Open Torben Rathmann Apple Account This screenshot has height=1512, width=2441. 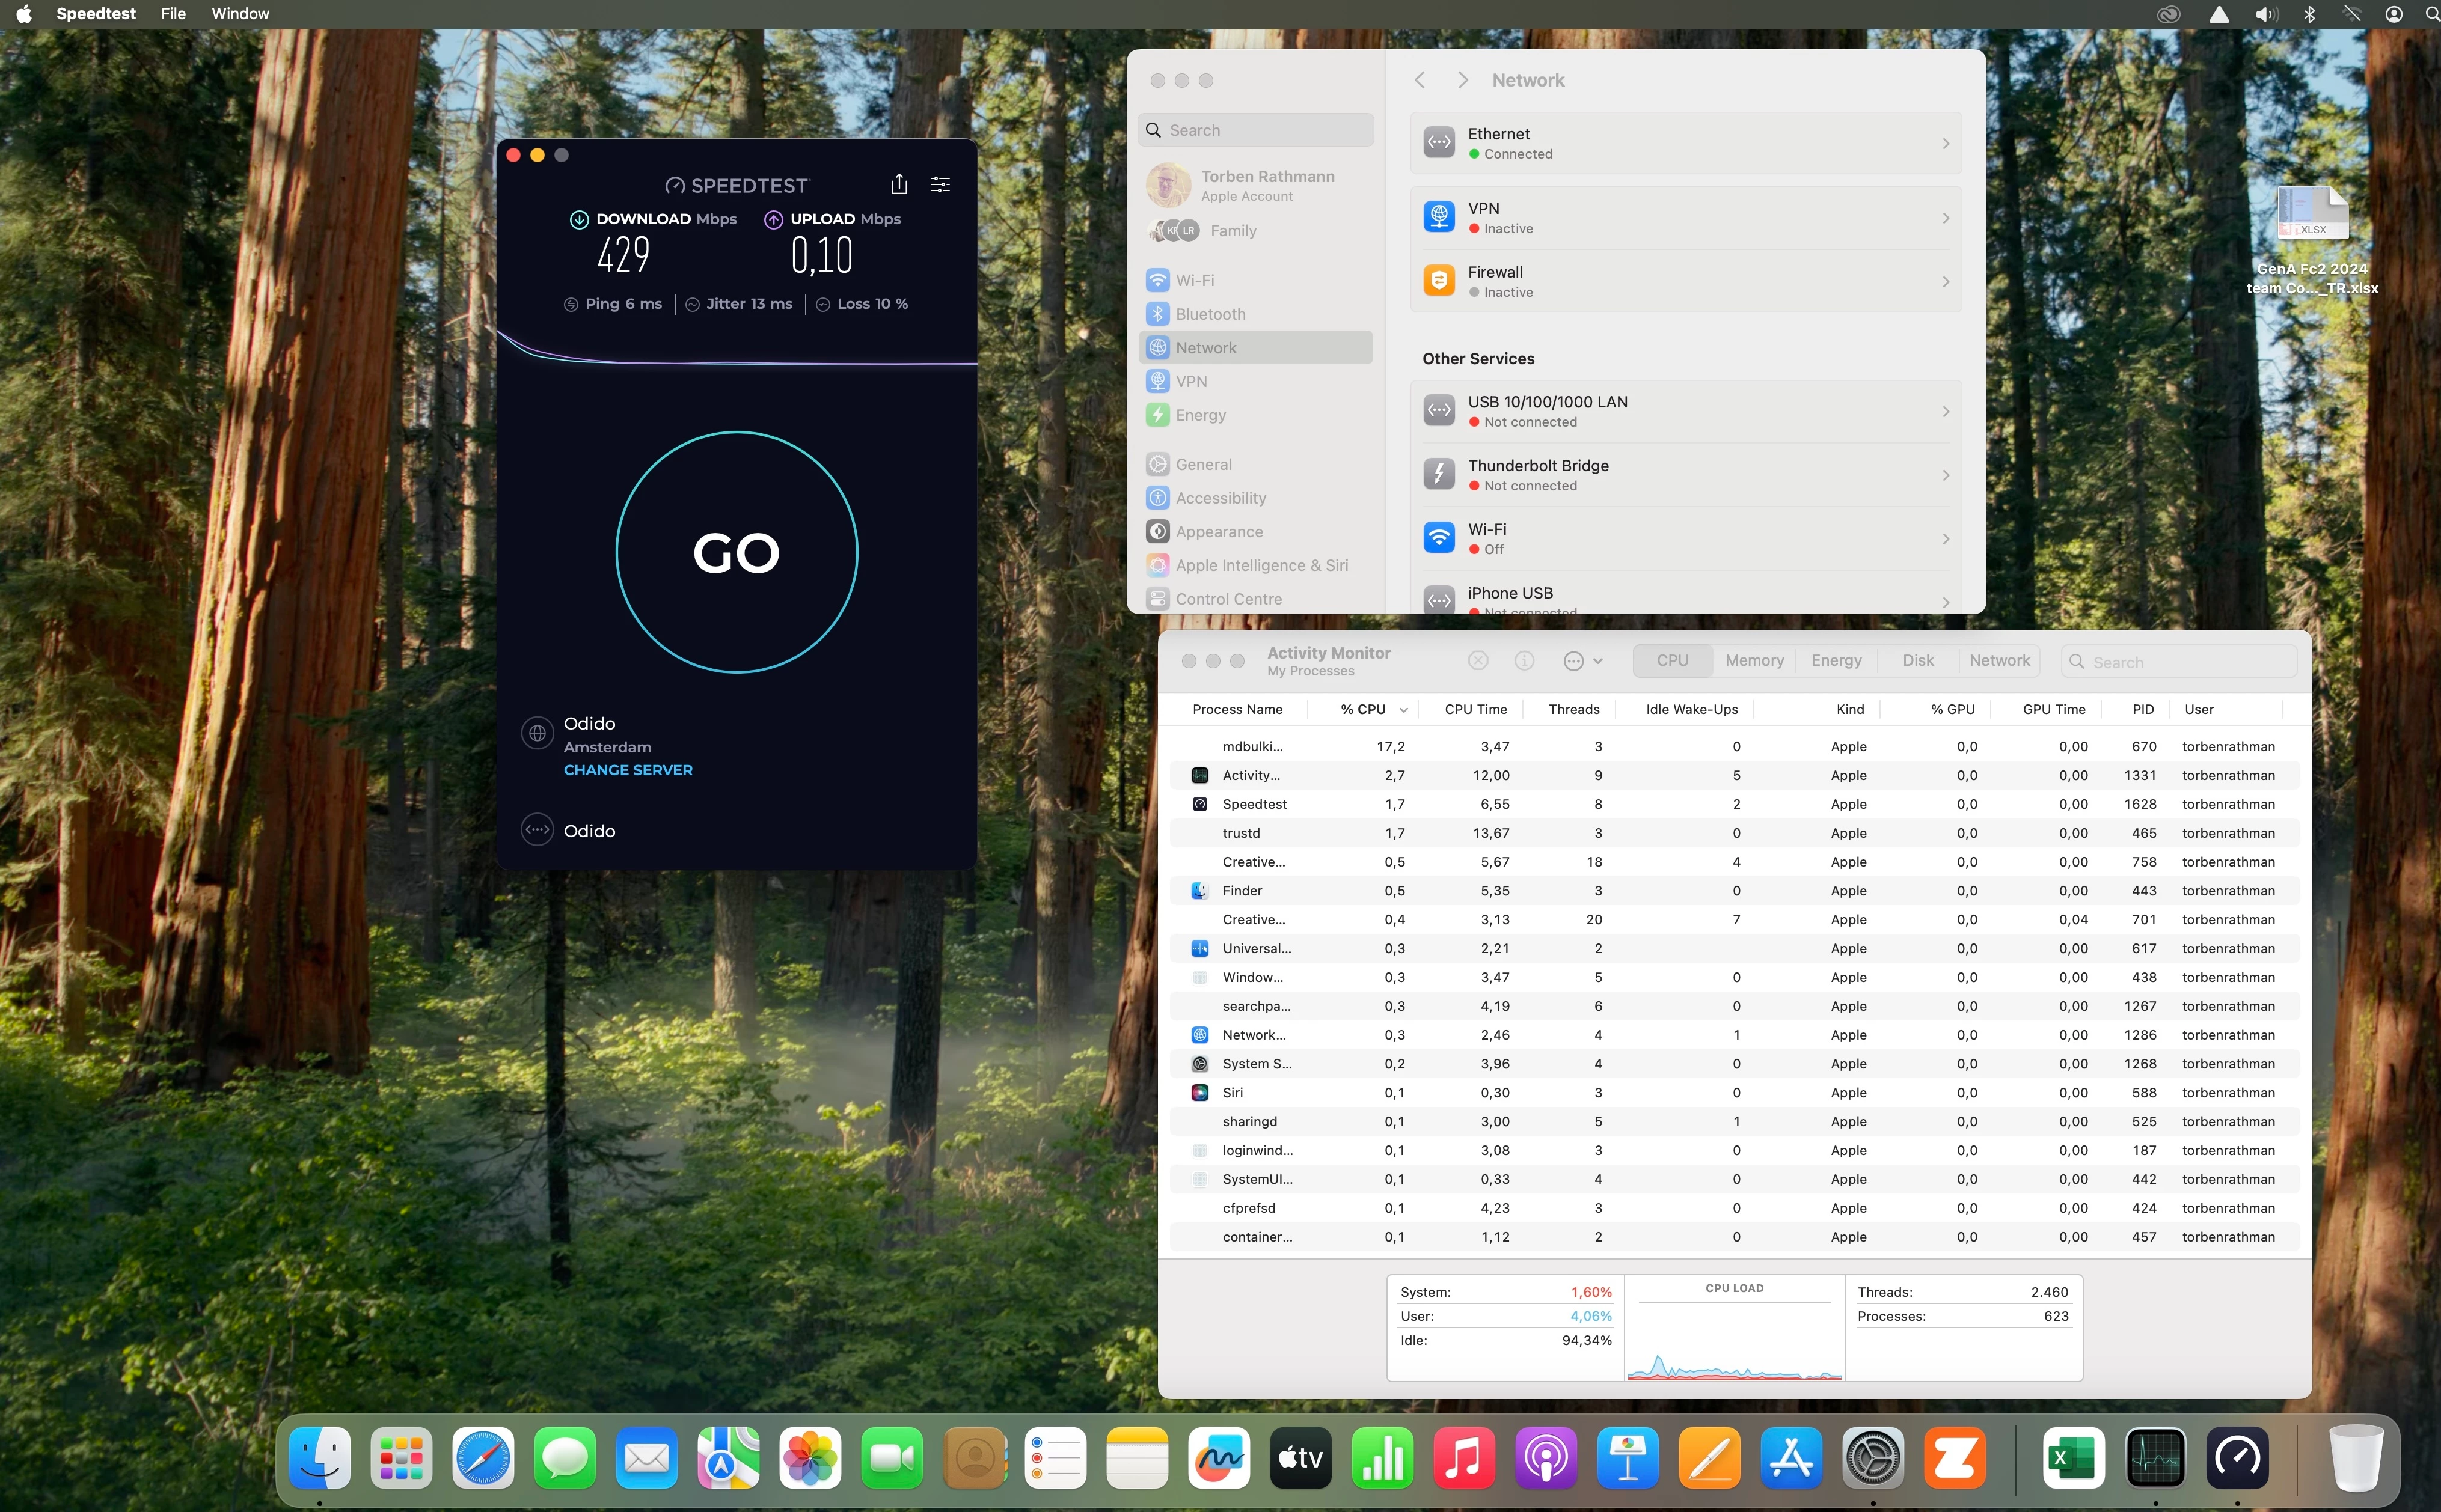coord(1255,185)
